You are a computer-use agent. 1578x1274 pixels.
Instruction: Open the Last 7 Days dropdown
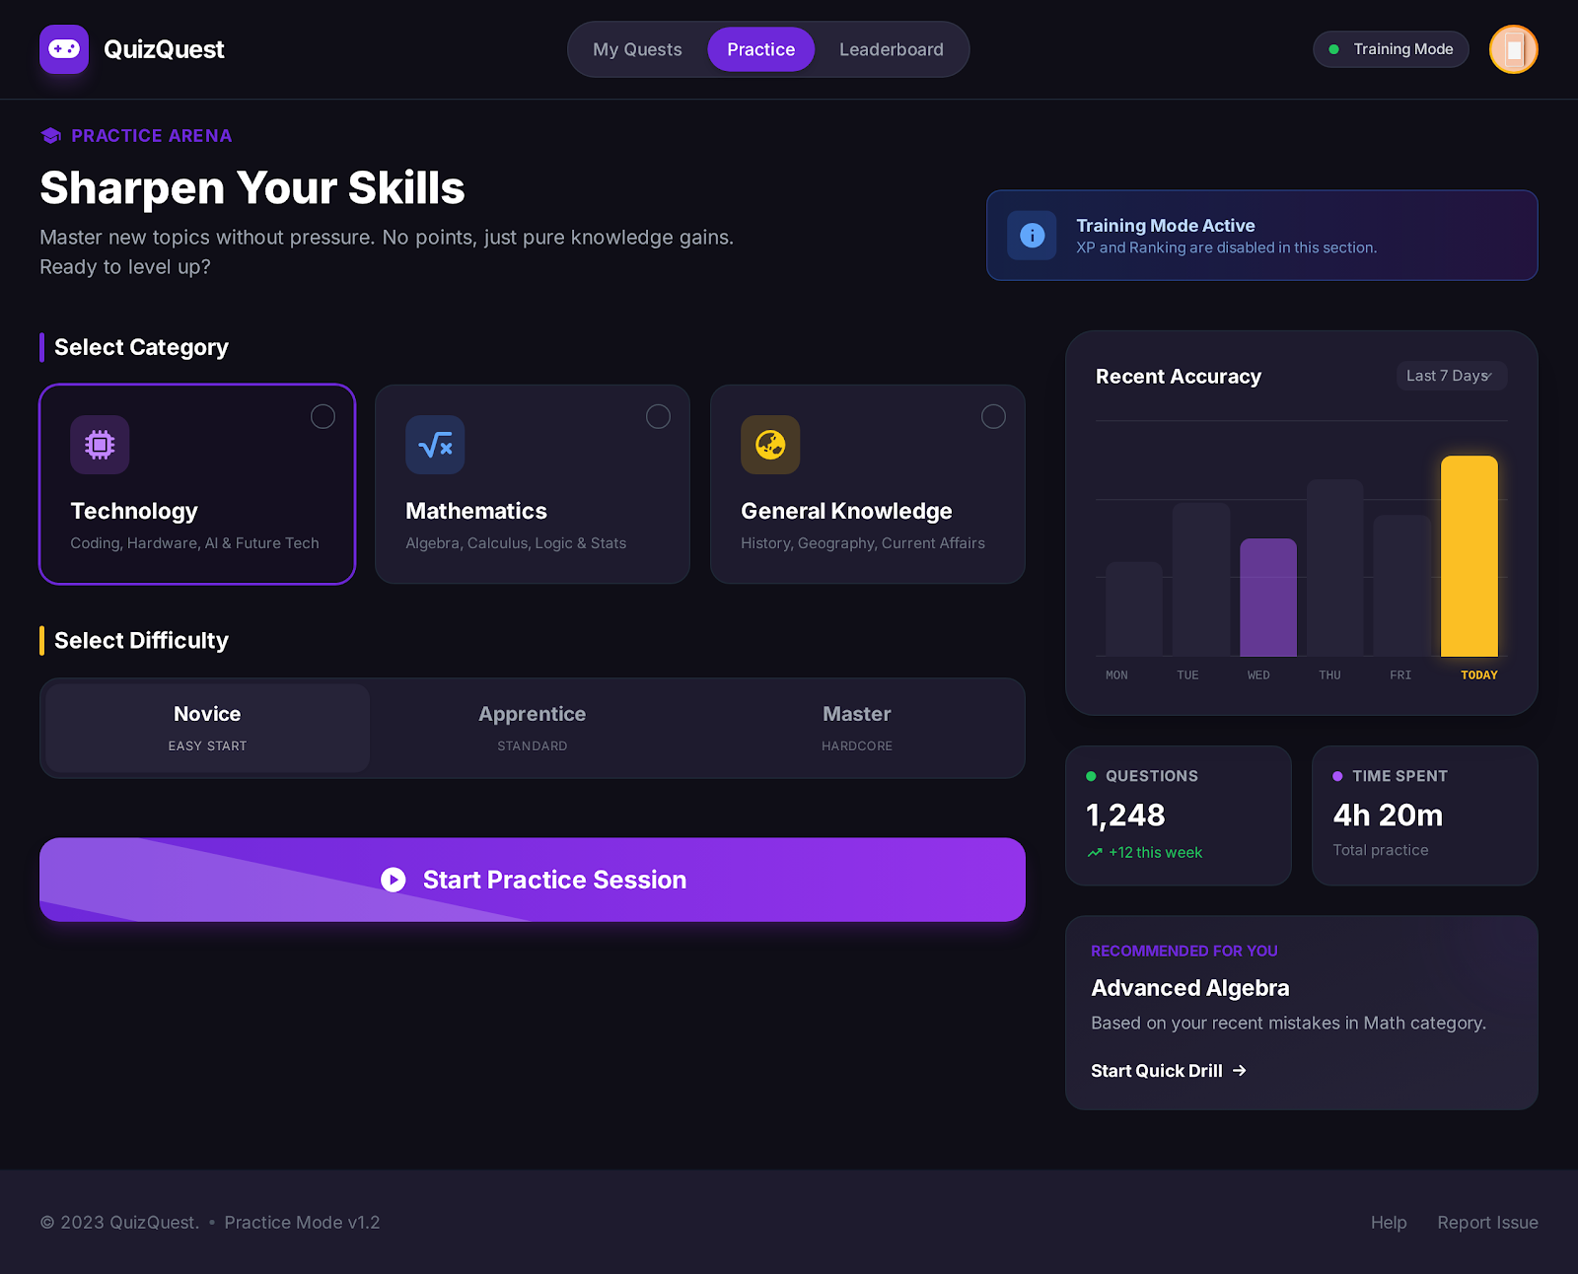coord(1451,376)
